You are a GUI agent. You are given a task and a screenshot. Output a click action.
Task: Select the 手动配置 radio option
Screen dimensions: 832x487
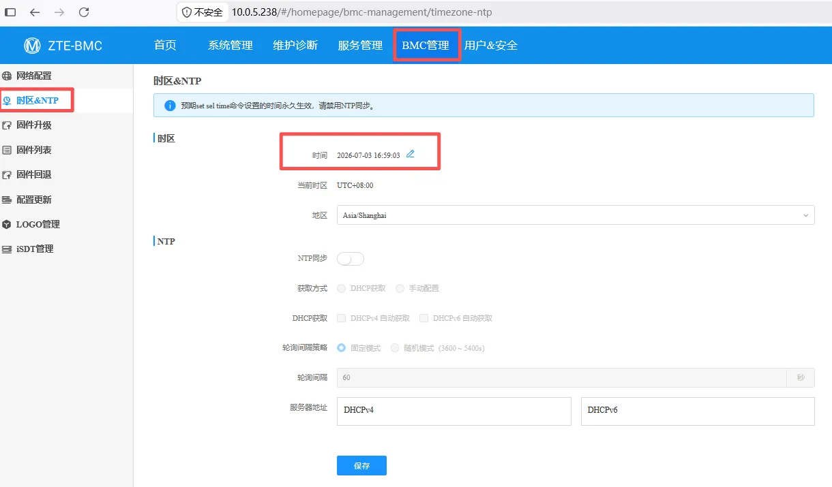coord(400,288)
